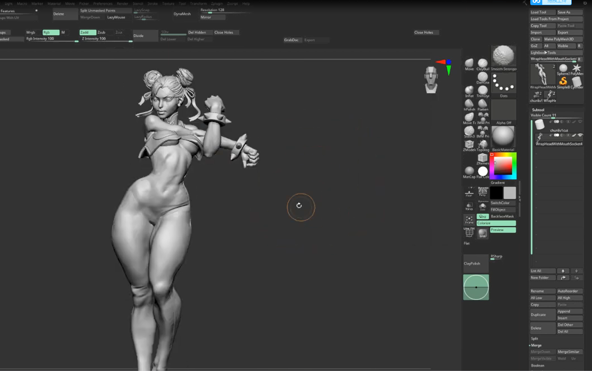Click the Cylinder3D tool icon
The image size is (592, 371).
pyautogui.click(x=577, y=83)
